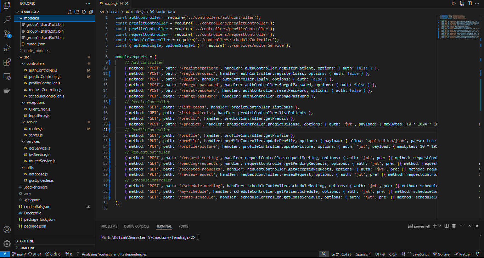This screenshot has height=258, width=484.
Task: Expand the node_modules folder
Action: [x=36, y=51]
